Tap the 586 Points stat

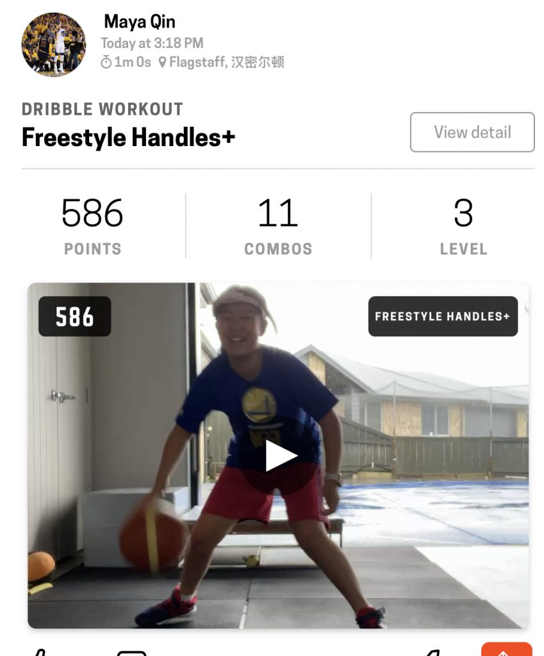(x=92, y=225)
